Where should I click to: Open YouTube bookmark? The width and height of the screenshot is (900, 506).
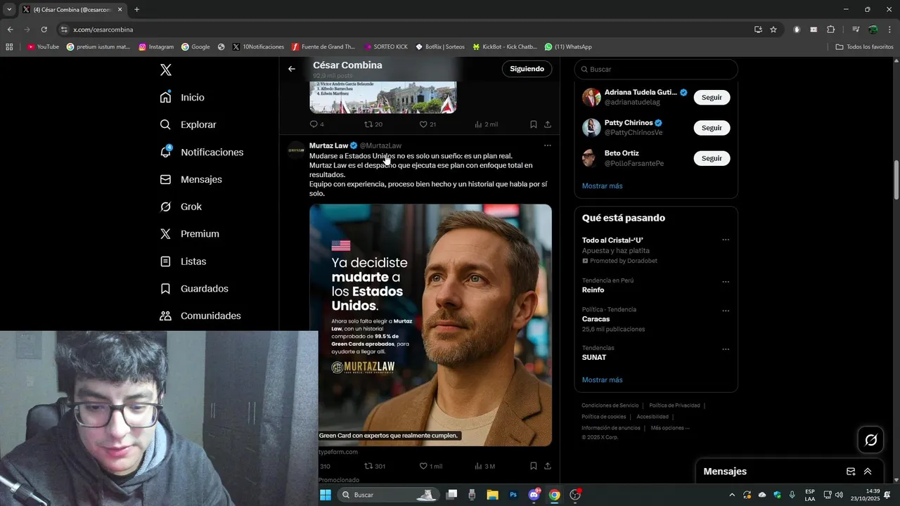[43, 47]
